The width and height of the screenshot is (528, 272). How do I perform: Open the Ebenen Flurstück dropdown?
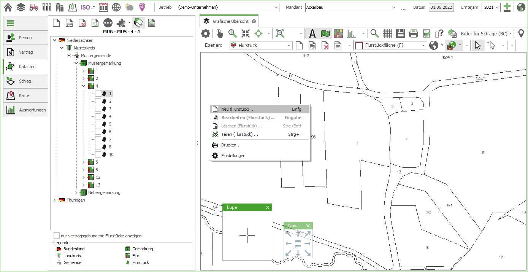289,46
